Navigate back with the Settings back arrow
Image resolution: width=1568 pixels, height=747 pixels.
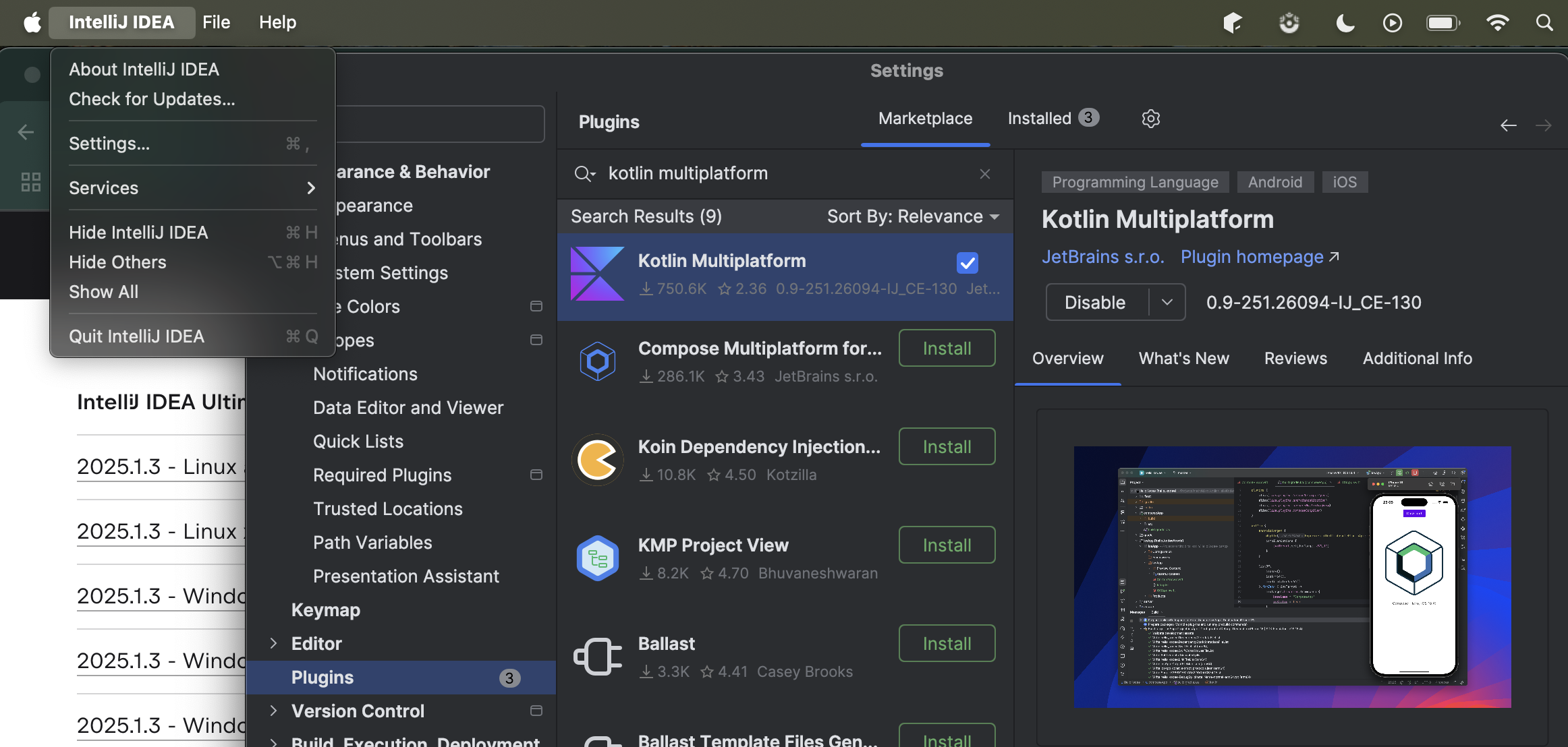(1509, 125)
